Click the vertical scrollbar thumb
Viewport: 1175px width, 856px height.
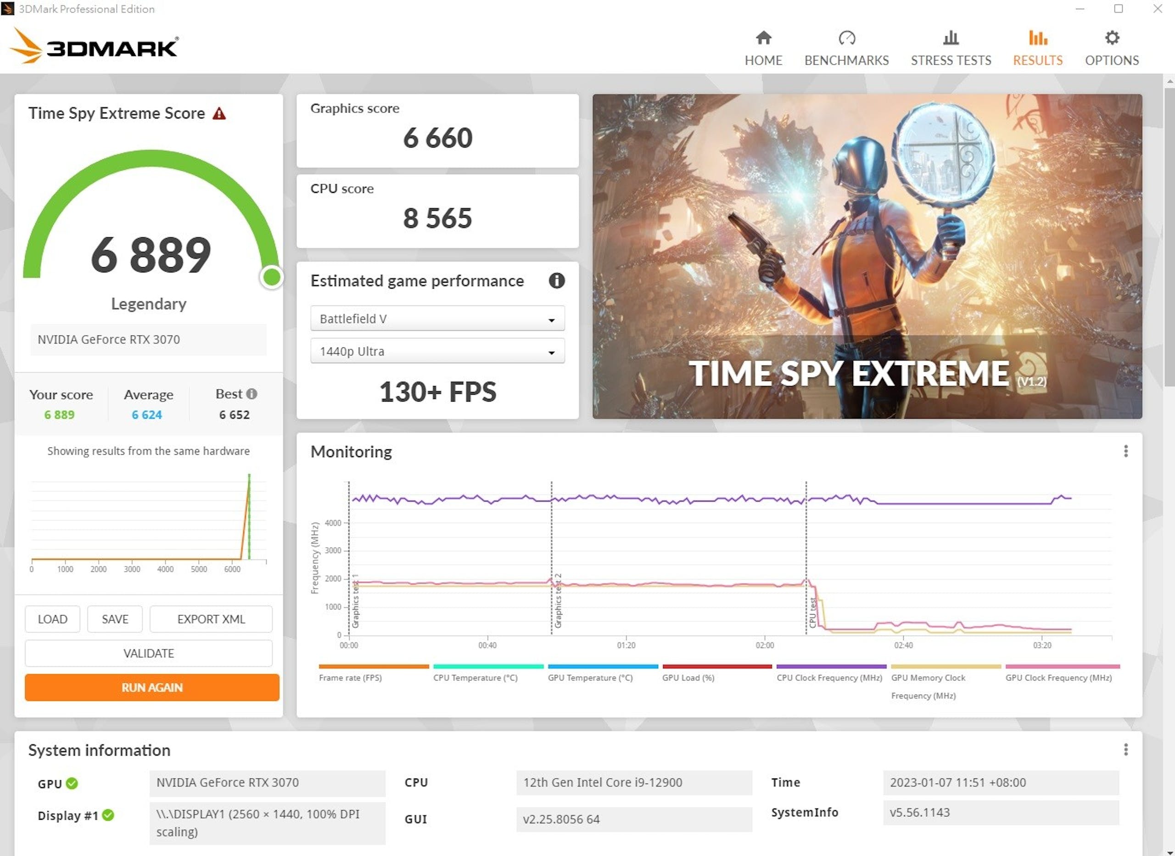[x=1169, y=237]
